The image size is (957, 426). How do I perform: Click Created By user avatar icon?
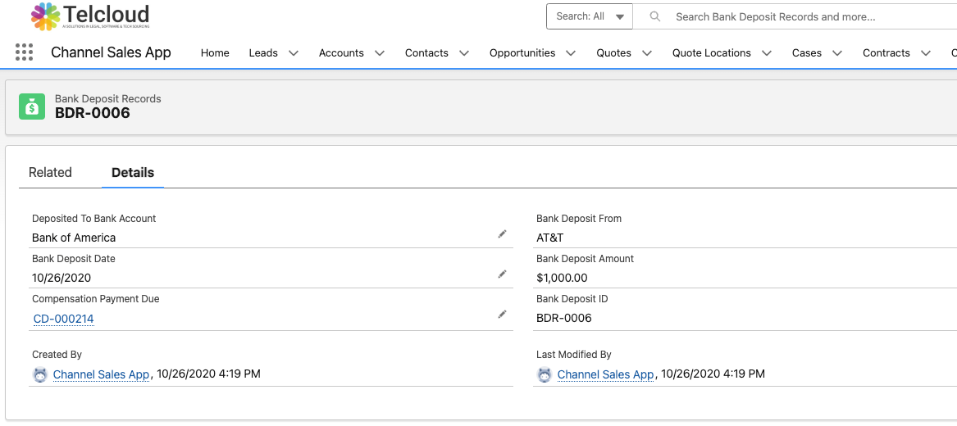click(x=39, y=374)
